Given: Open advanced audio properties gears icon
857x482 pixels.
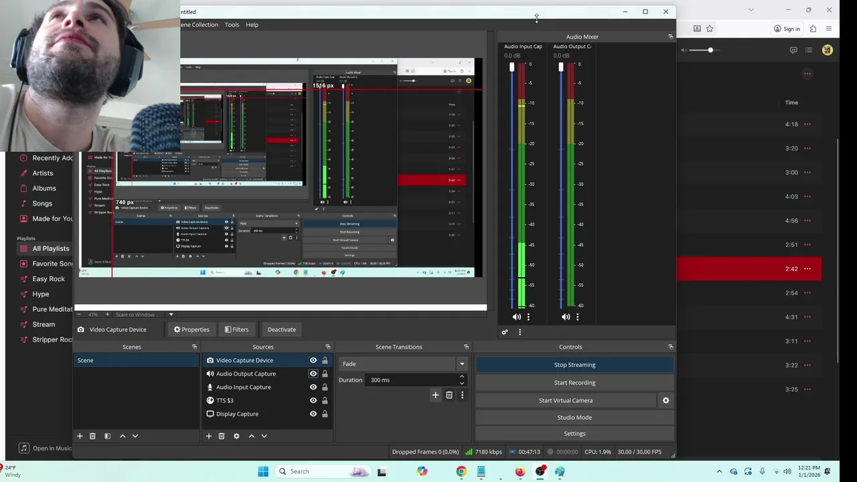Looking at the screenshot, I should [x=505, y=332].
